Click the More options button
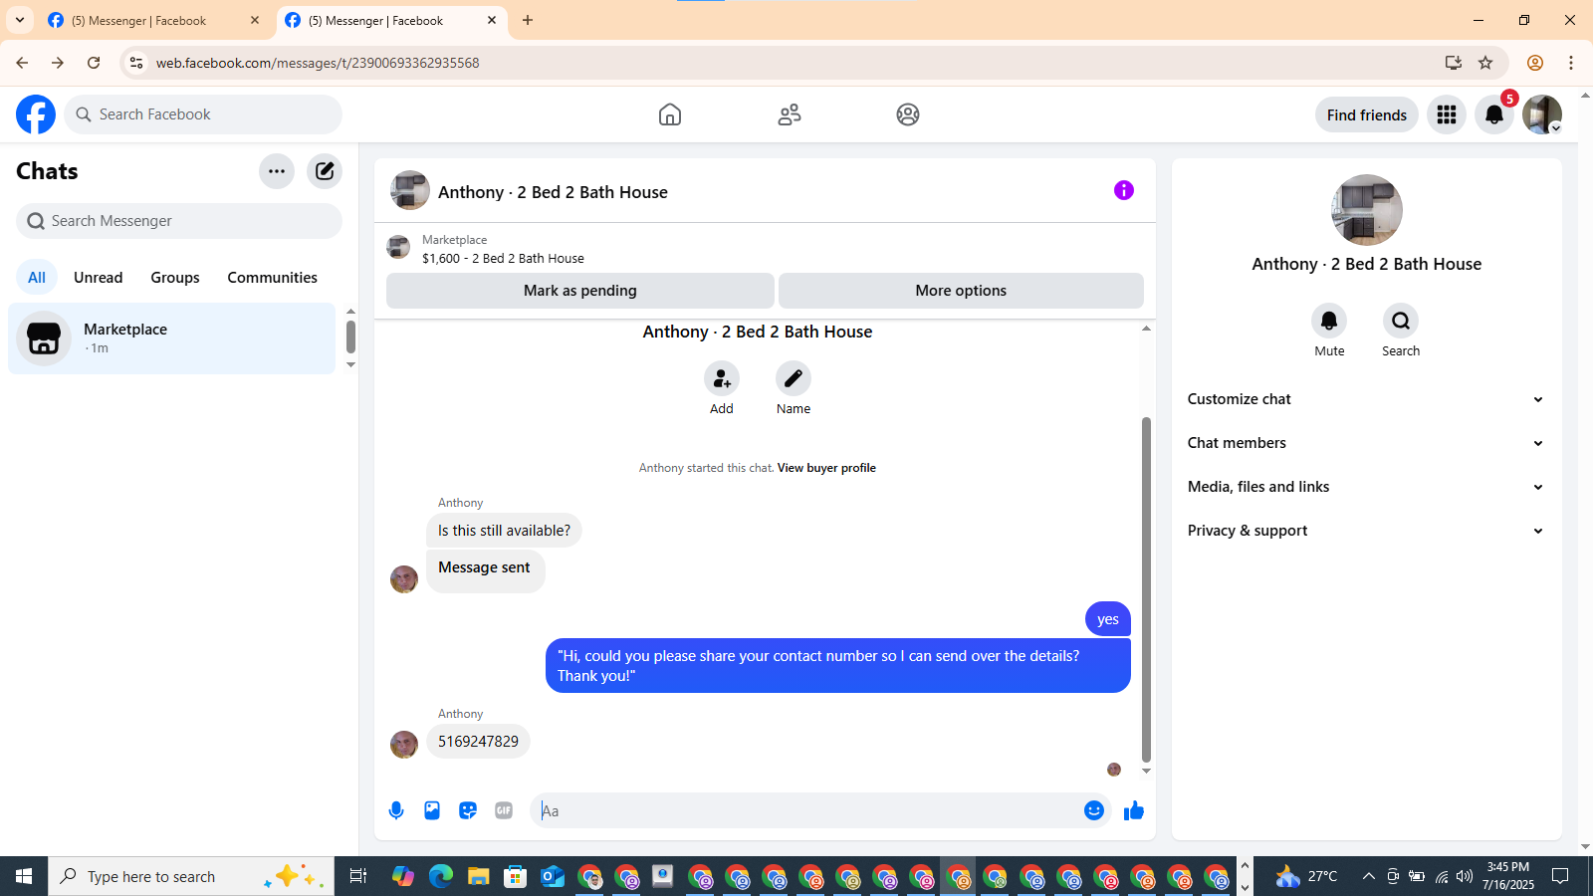Image resolution: width=1593 pixels, height=896 pixels. pyautogui.click(x=961, y=291)
